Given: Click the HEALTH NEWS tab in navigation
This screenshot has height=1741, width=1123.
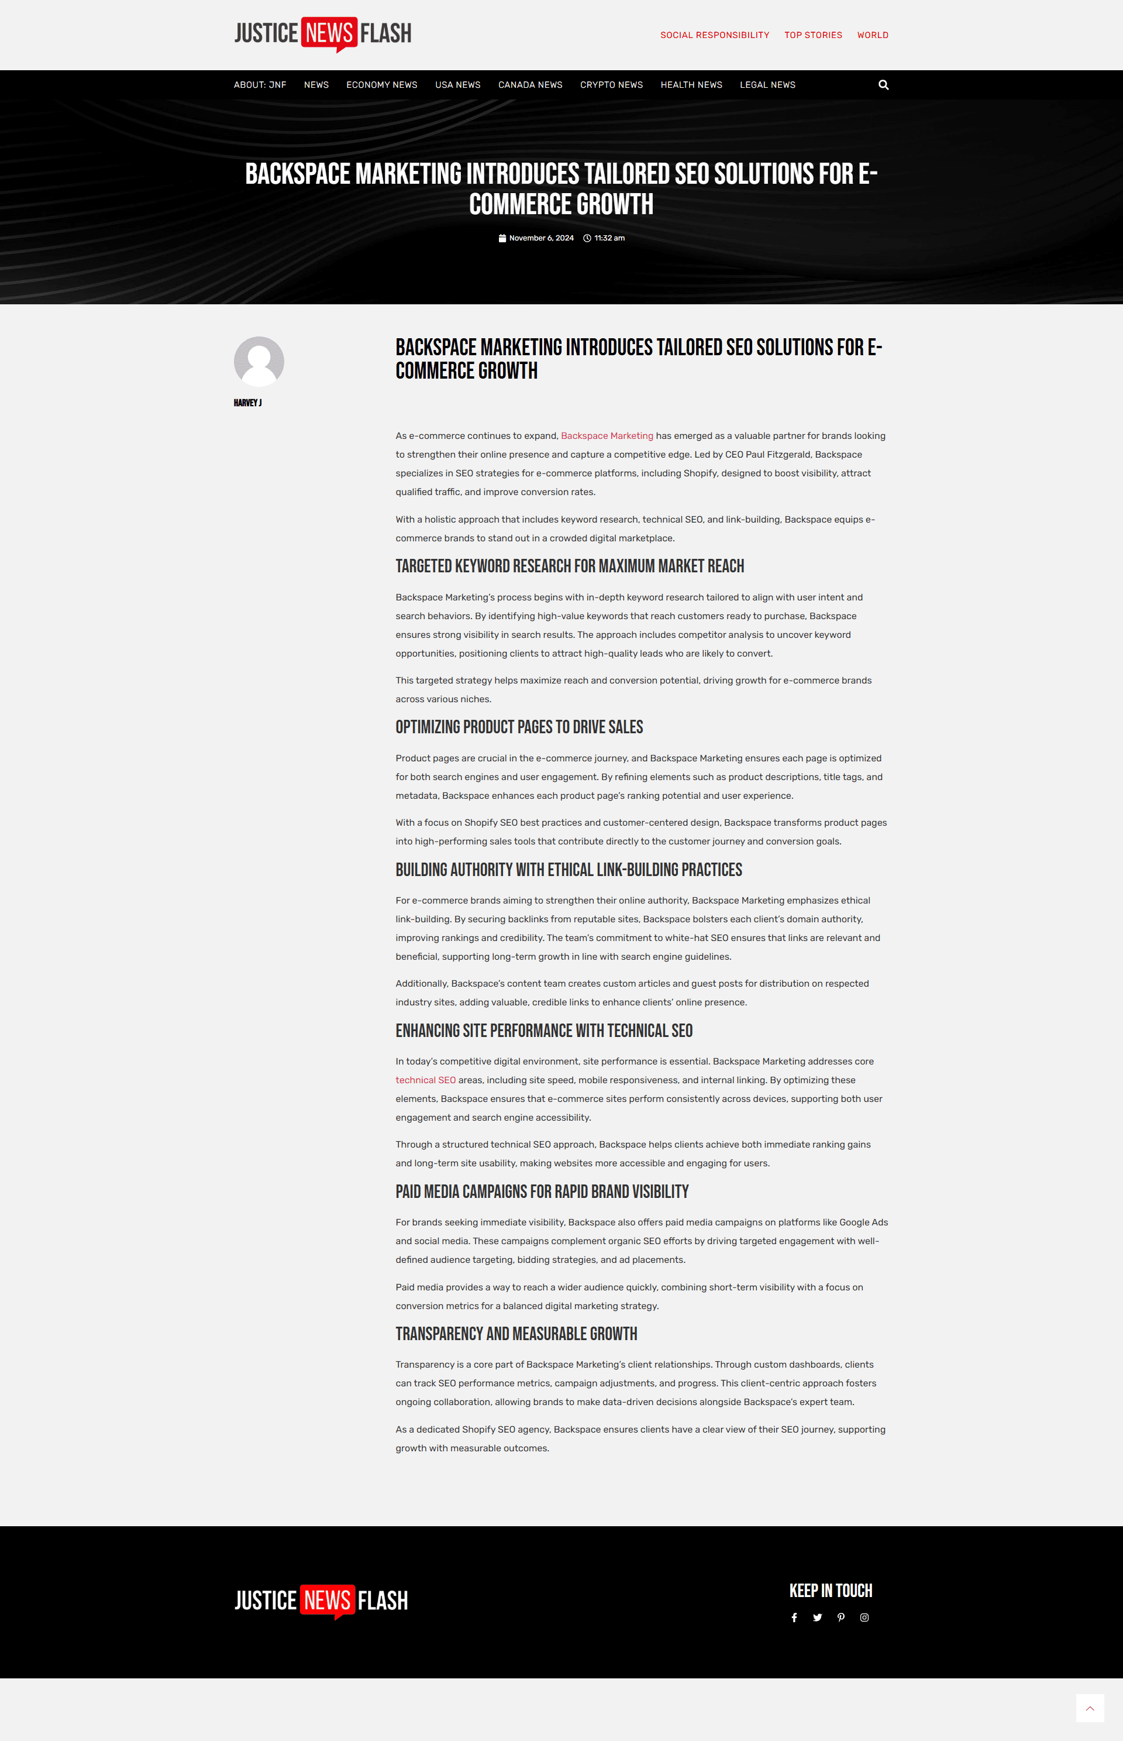Looking at the screenshot, I should [691, 85].
